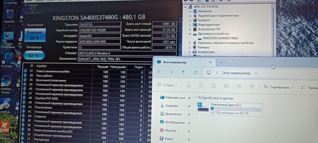Click the 32 °C temperature button in CrystalDiskInfo

pos(34,55)
